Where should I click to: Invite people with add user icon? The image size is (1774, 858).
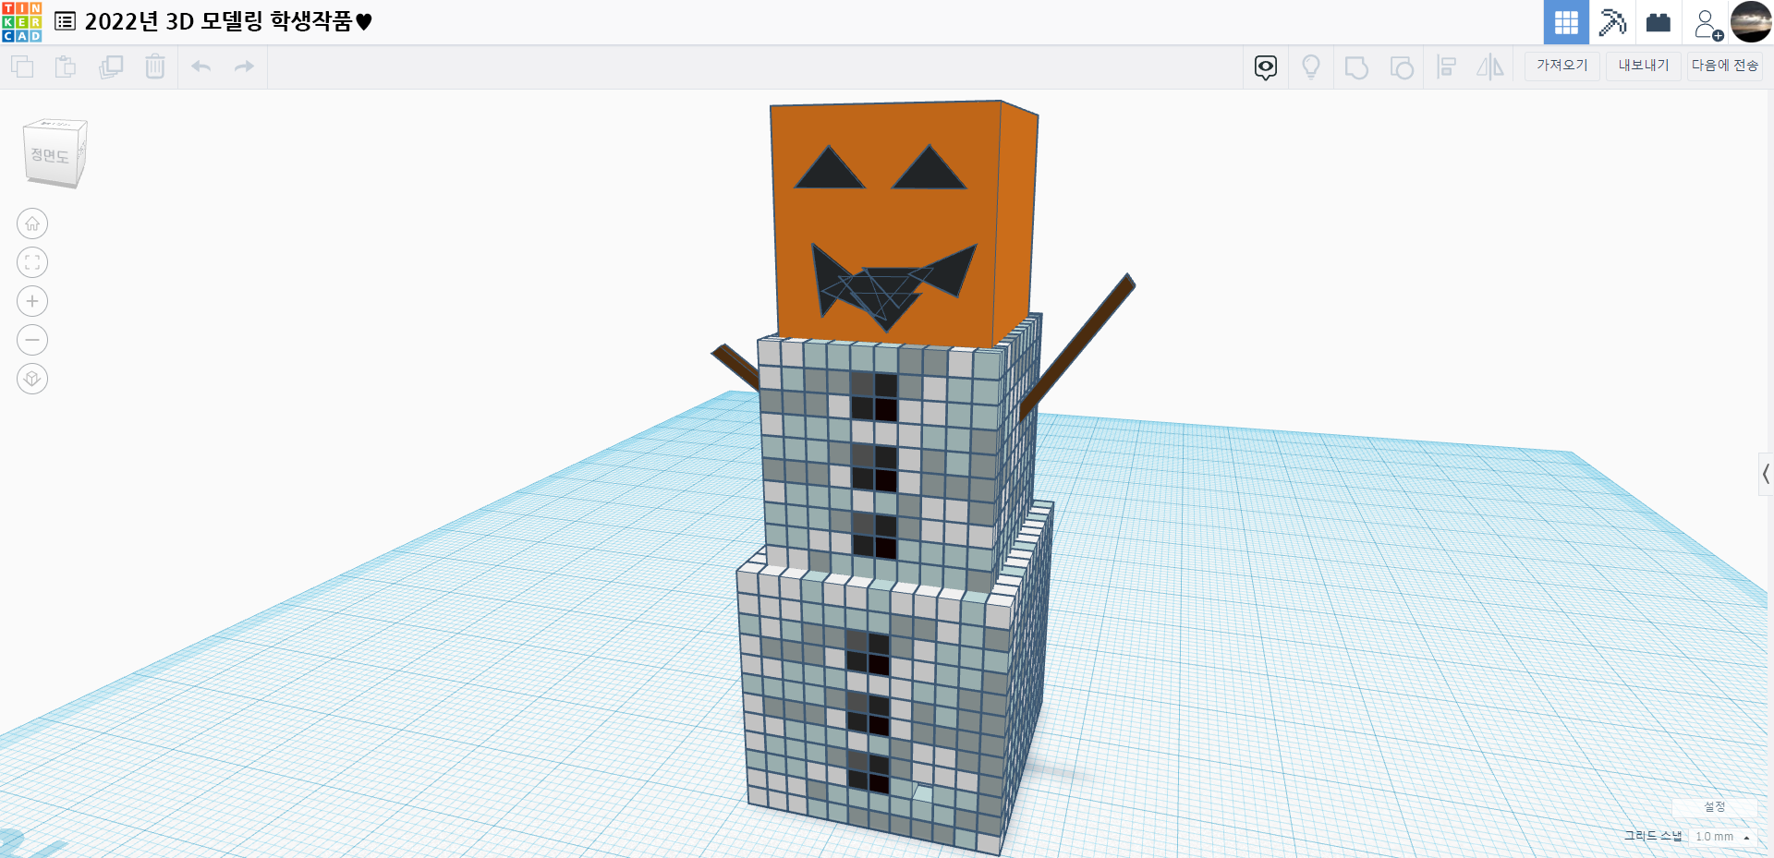pos(1707,24)
